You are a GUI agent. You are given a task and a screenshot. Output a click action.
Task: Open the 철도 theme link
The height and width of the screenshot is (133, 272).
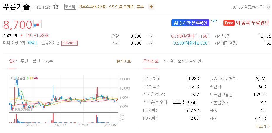[x=140, y=7]
